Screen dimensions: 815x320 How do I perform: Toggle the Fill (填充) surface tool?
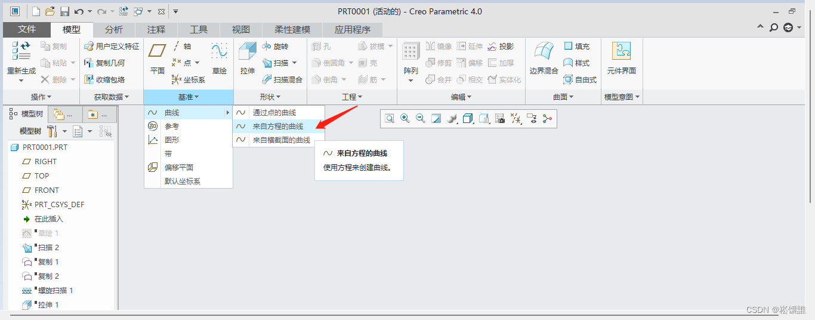point(576,47)
